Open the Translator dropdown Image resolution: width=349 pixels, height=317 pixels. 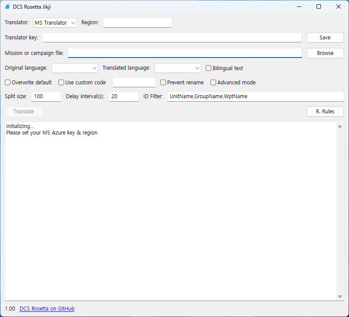click(x=55, y=22)
